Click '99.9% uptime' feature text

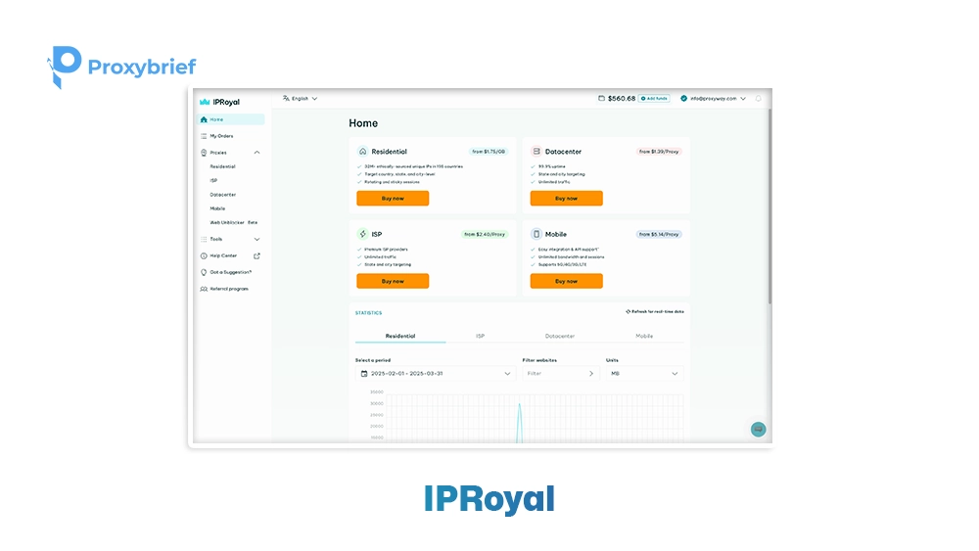click(552, 166)
